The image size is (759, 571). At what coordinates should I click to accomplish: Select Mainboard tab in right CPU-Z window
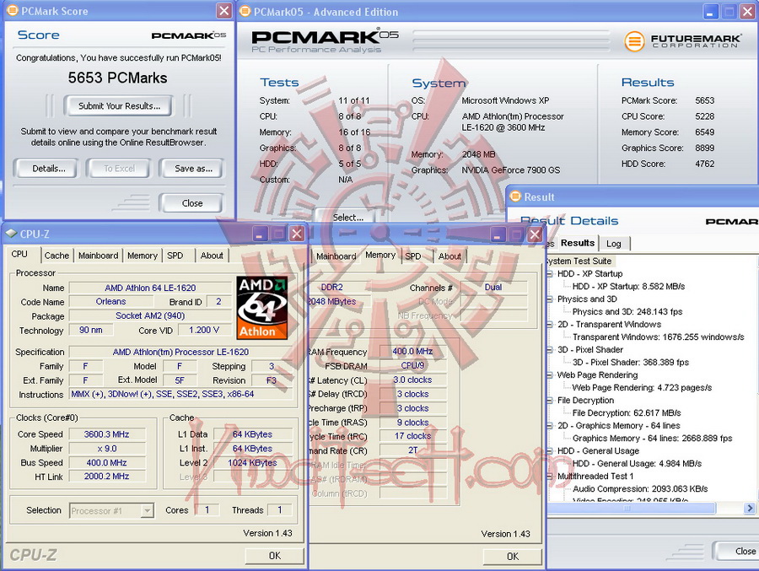tap(336, 256)
